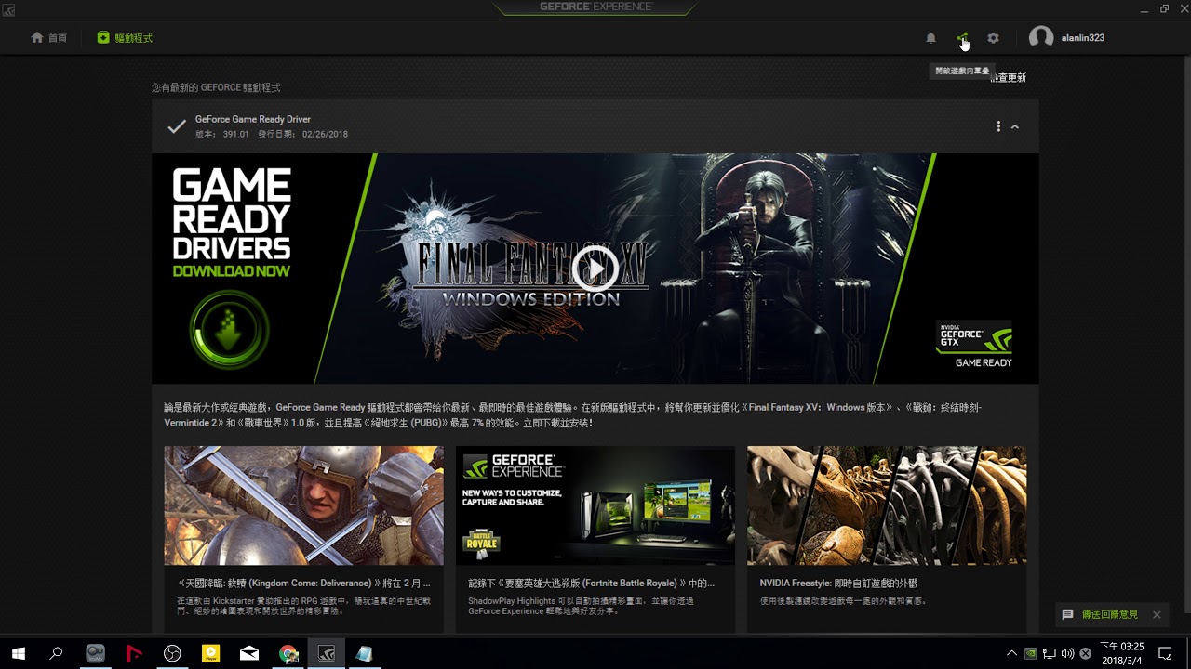Click the 391.01 driver version text
This screenshot has width=1191, height=669.
pyautogui.click(x=236, y=134)
